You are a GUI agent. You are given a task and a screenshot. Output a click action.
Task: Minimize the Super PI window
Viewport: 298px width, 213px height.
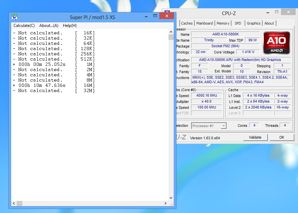coord(146,16)
